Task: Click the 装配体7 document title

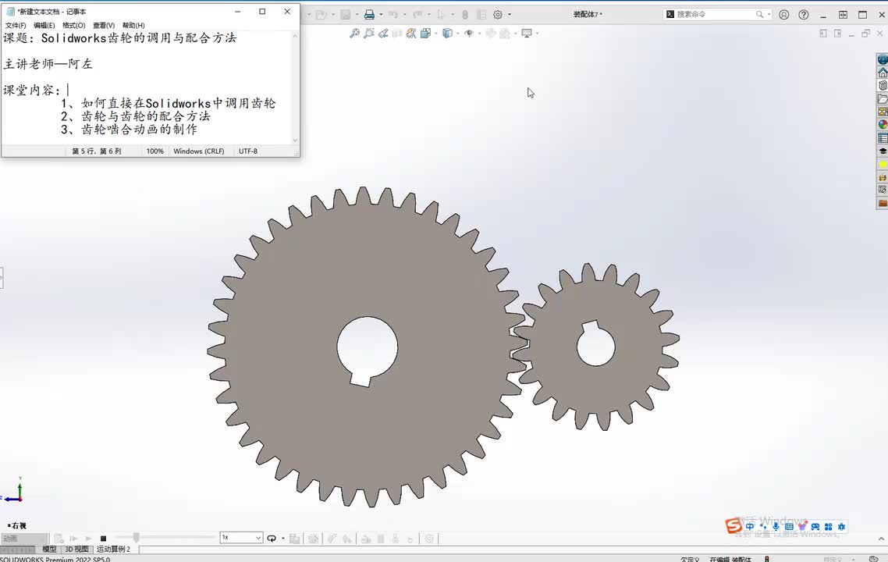Action: coord(588,14)
